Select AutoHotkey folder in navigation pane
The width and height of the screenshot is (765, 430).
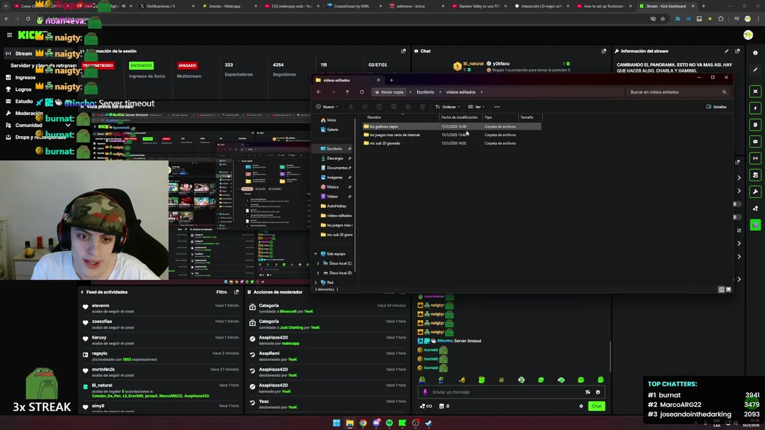(x=336, y=206)
